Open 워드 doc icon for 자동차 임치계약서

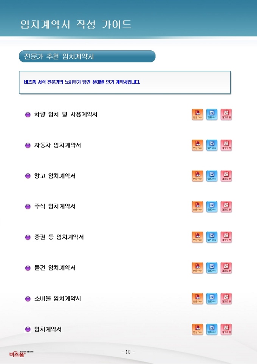click(x=212, y=145)
